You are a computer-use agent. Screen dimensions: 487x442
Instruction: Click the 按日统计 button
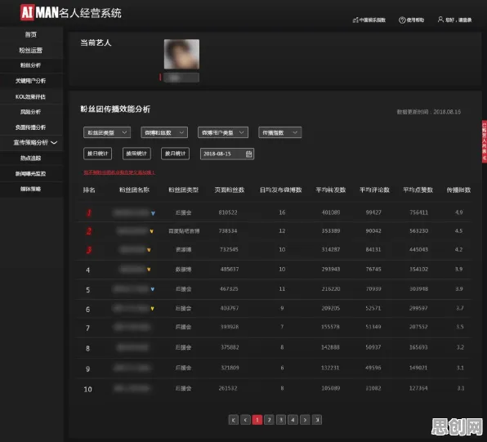tap(97, 154)
